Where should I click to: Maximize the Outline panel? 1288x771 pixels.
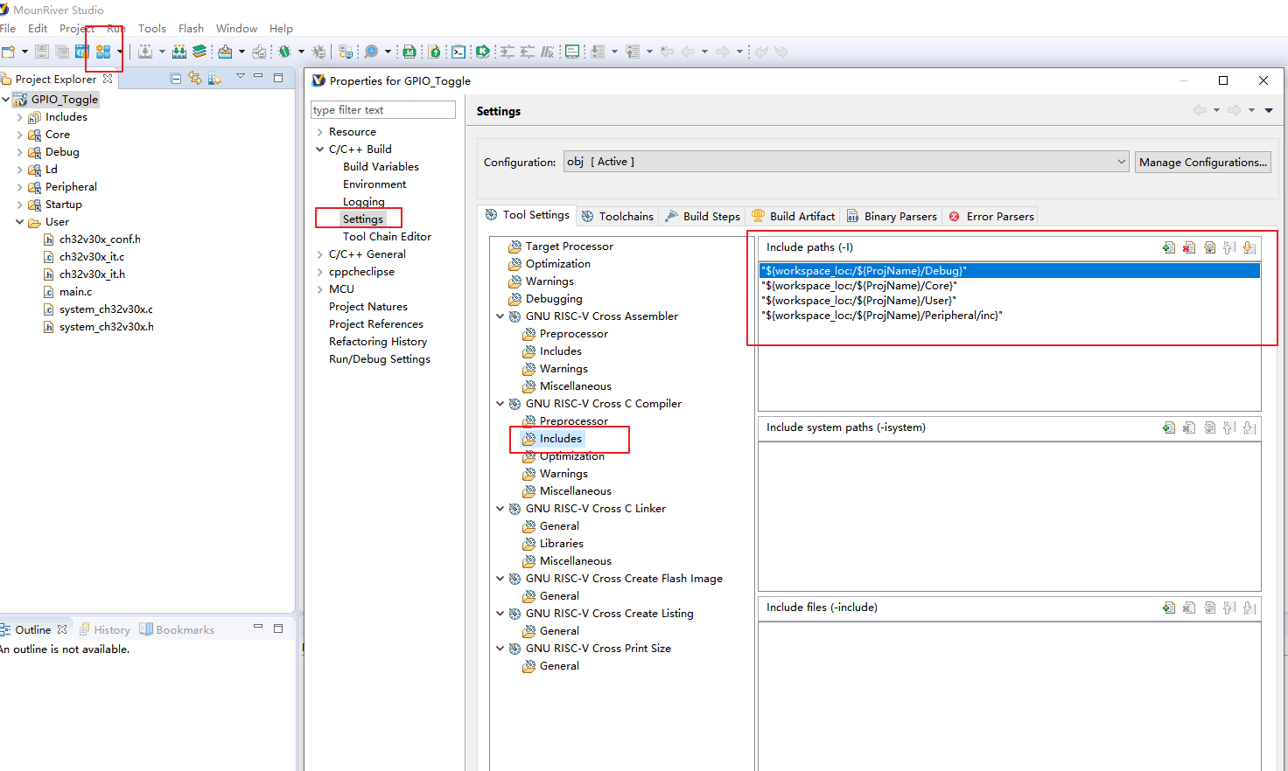[x=278, y=628]
